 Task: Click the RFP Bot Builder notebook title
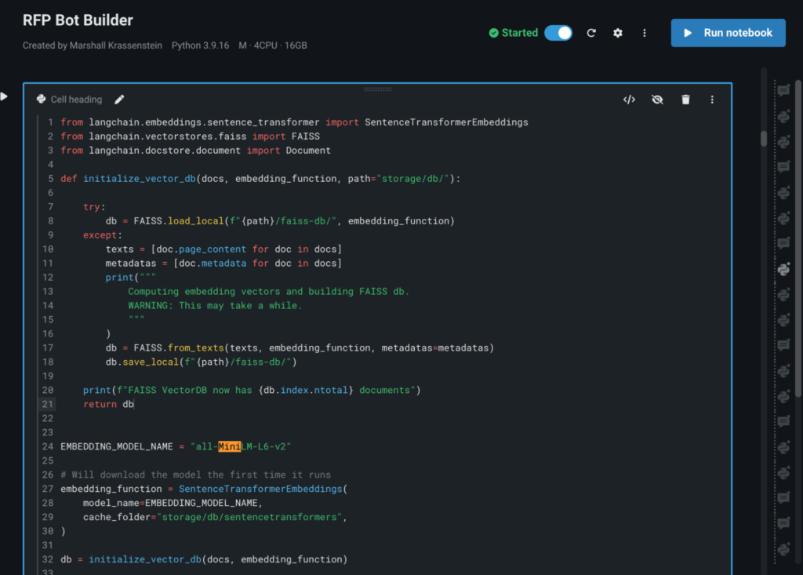click(x=78, y=20)
